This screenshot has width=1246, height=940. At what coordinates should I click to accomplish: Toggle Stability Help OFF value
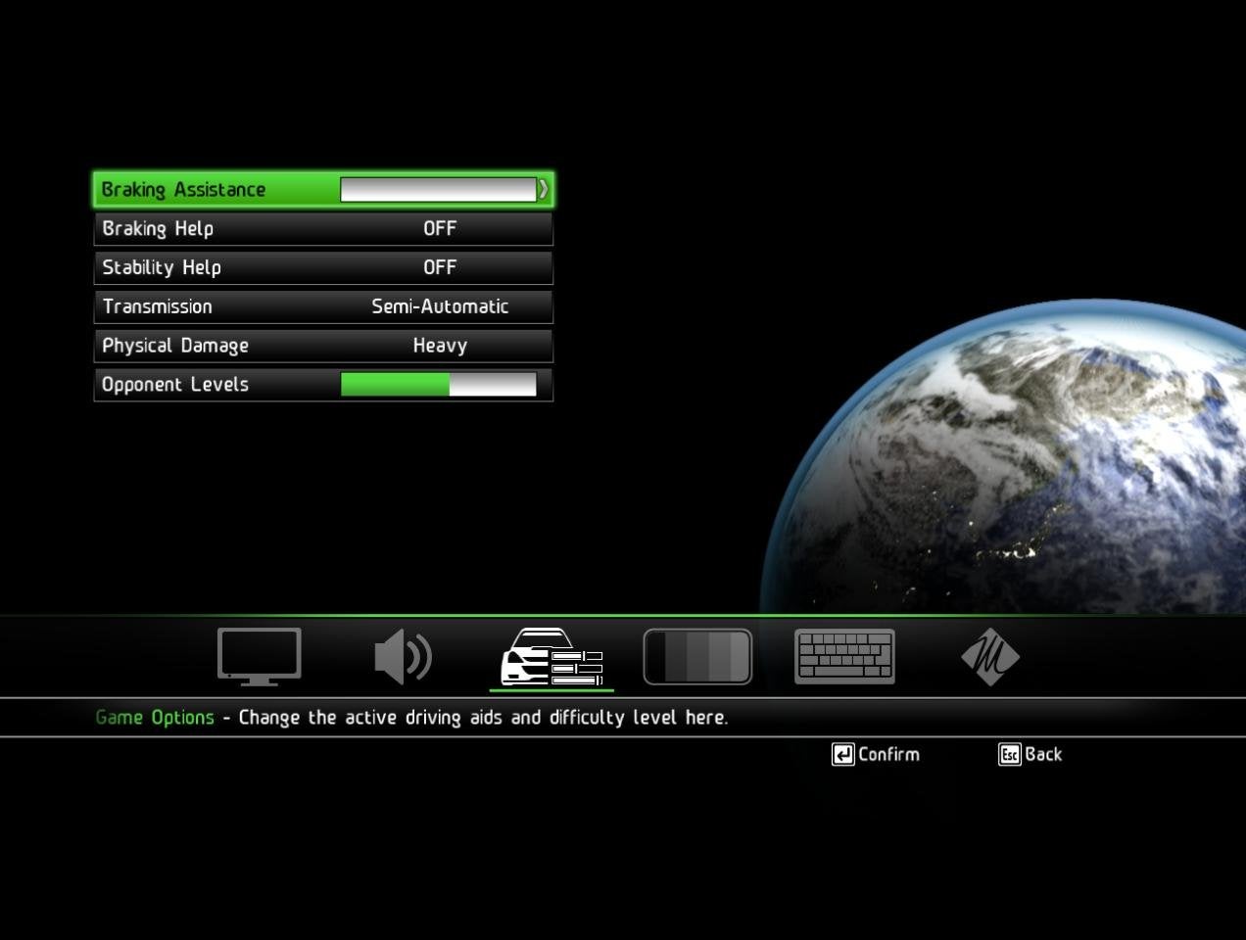tap(440, 267)
